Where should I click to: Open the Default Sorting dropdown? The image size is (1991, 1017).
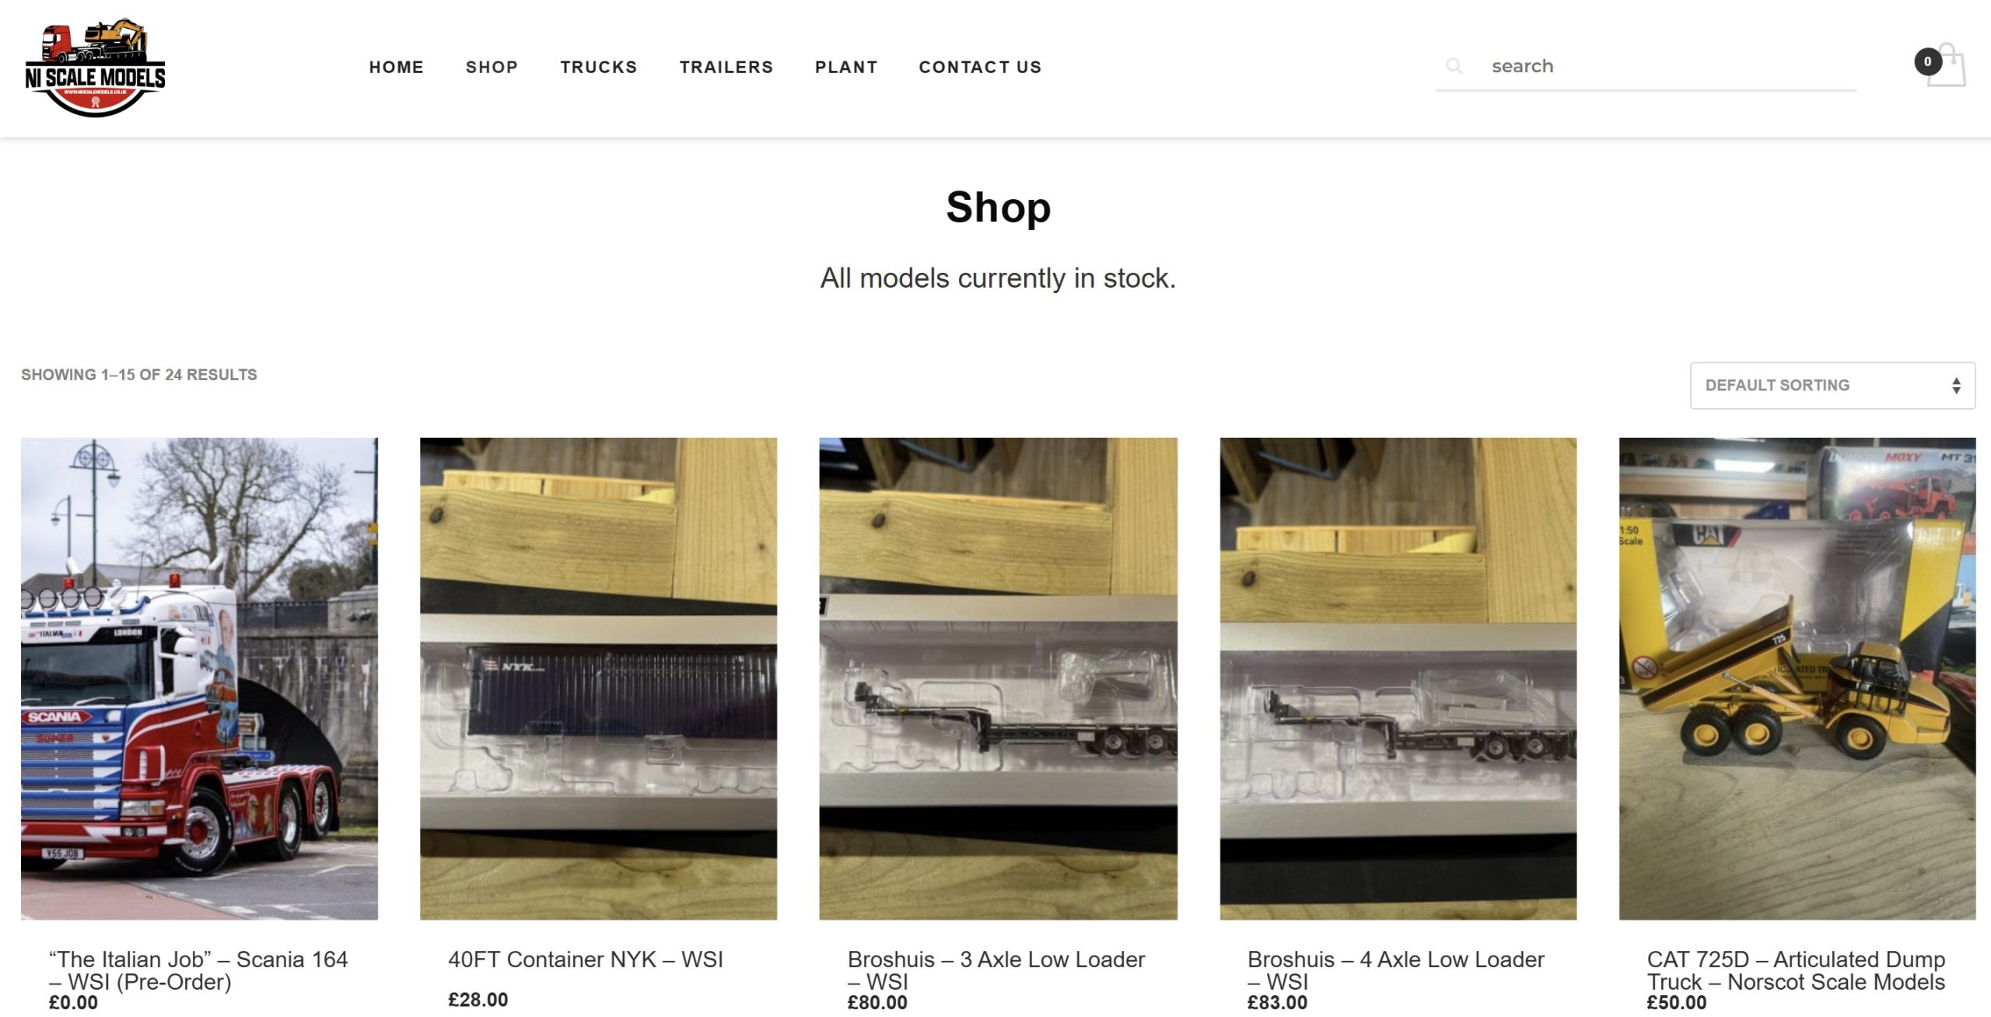[x=1832, y=386]
